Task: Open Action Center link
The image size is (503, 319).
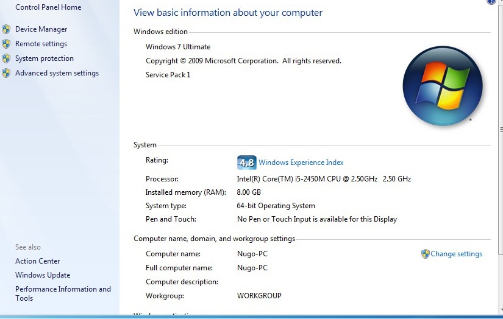Action: pyautogui.click(x=38, y=261)
